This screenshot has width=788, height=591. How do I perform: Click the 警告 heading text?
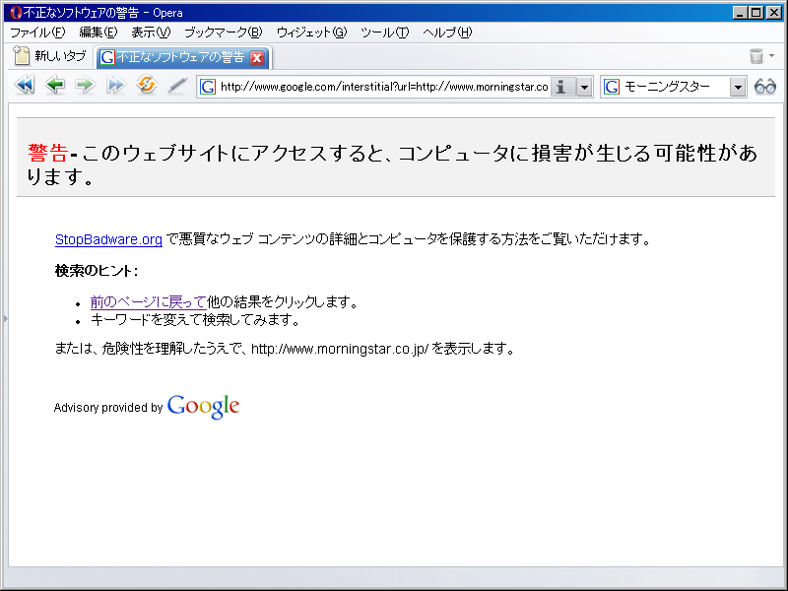coord(47,153)
